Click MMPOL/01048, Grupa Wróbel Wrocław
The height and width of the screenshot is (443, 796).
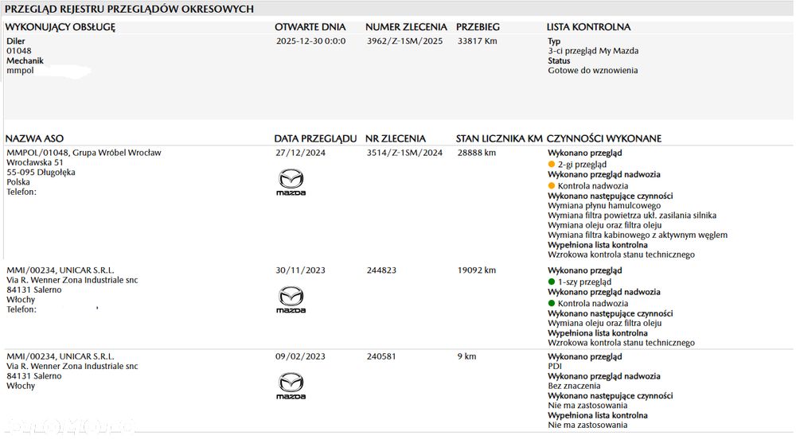point(84,153)
